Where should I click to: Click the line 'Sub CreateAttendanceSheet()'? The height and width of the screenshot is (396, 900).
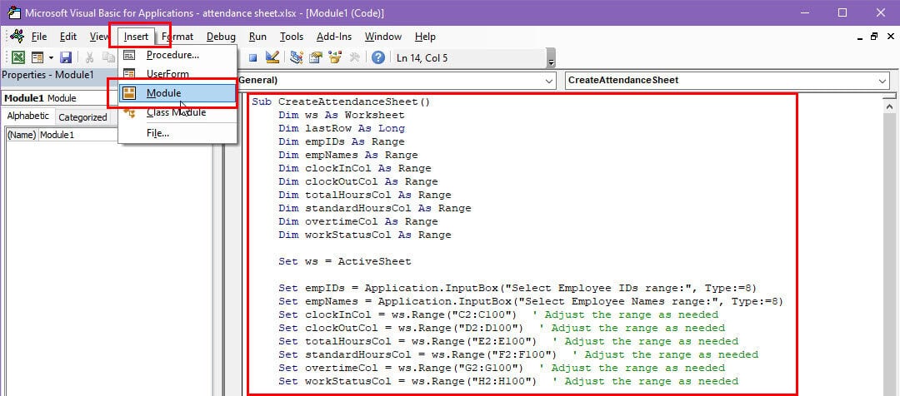tap(340, 102)
